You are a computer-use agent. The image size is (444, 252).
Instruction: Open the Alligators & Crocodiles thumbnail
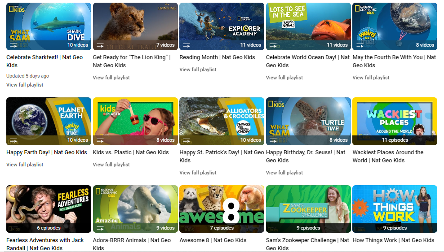tap(221, 119)
